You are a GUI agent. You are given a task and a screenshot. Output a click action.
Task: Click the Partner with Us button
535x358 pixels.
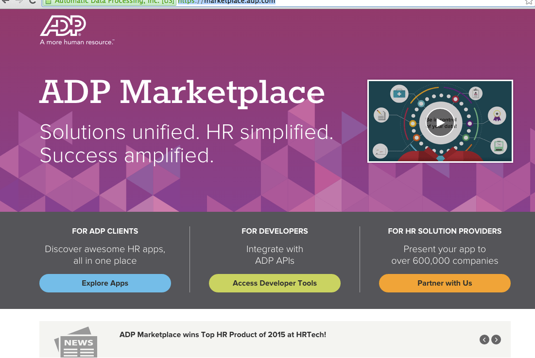(x=445, y=283)
